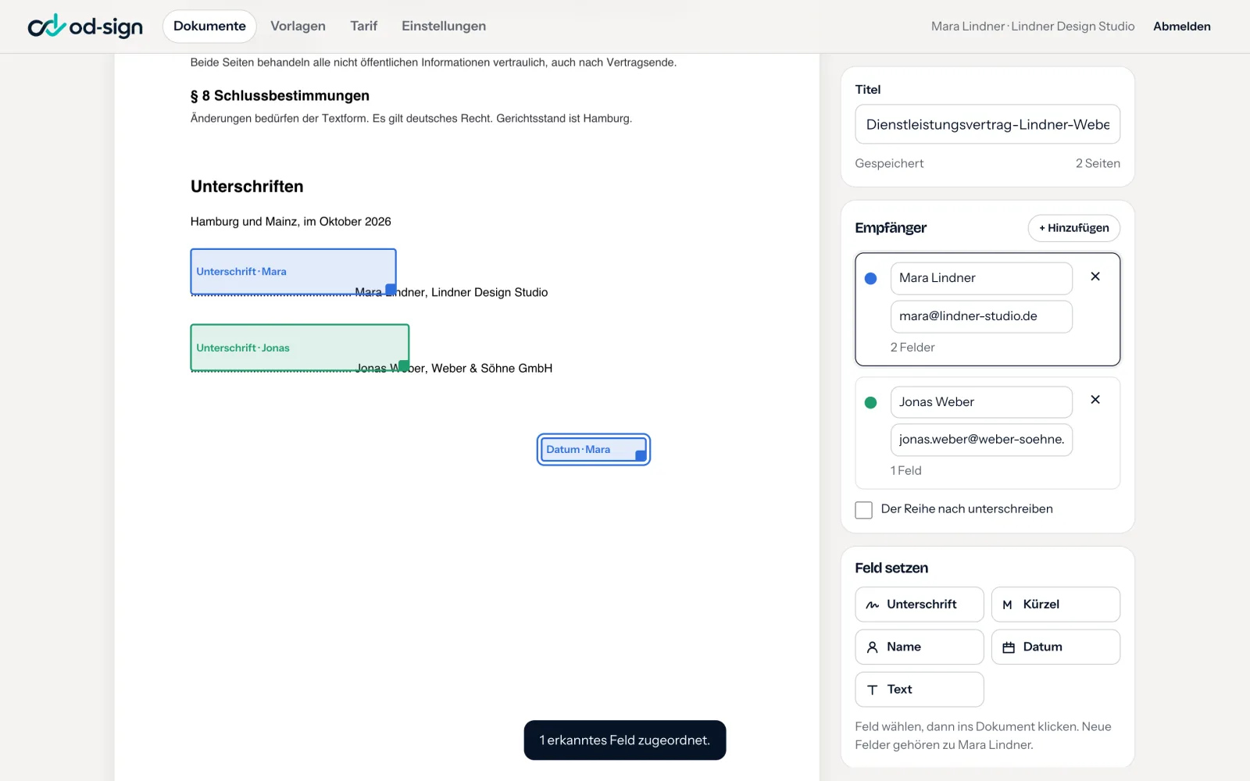Click the '§ 8 Schlussbestimmungen' heading
1250x781 pixels.
click(280, 96)
